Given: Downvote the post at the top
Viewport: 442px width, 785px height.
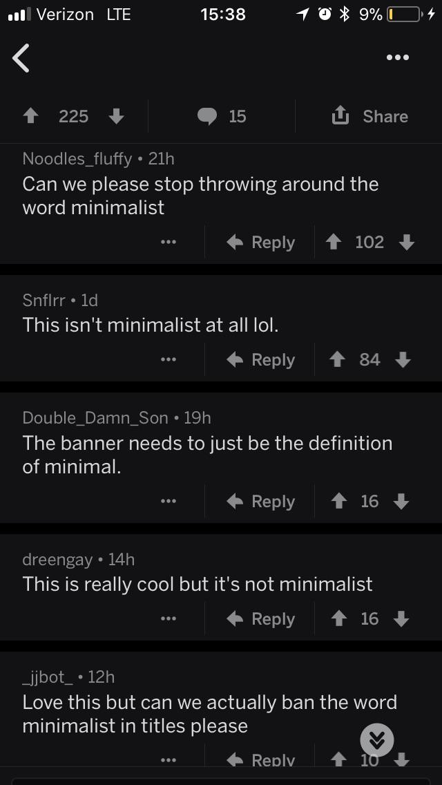Looking at the screenshot, I should (x=116, y=116).
